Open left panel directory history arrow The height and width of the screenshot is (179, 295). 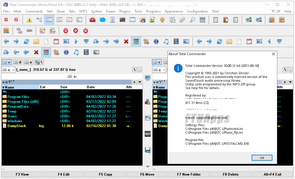pyautogui.click(x=140, y=82)
